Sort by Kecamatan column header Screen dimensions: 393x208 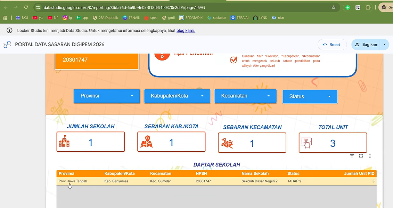point(161,173)
